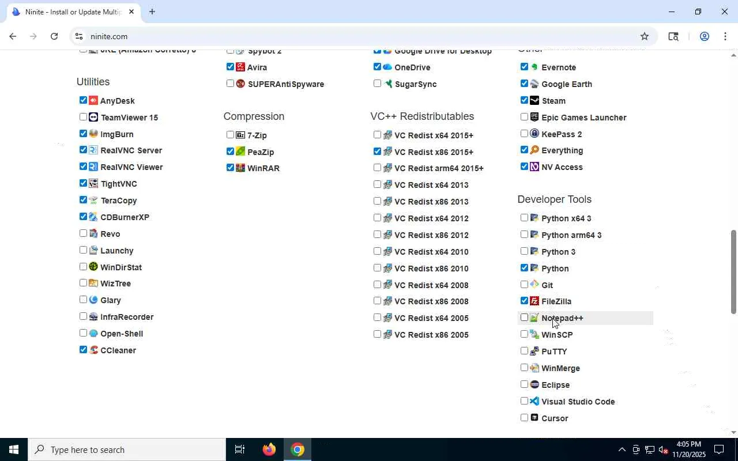Open the Windows Start menu
Image resolution: width=738 pixels, height=461 pixels.
pos(14,449)
